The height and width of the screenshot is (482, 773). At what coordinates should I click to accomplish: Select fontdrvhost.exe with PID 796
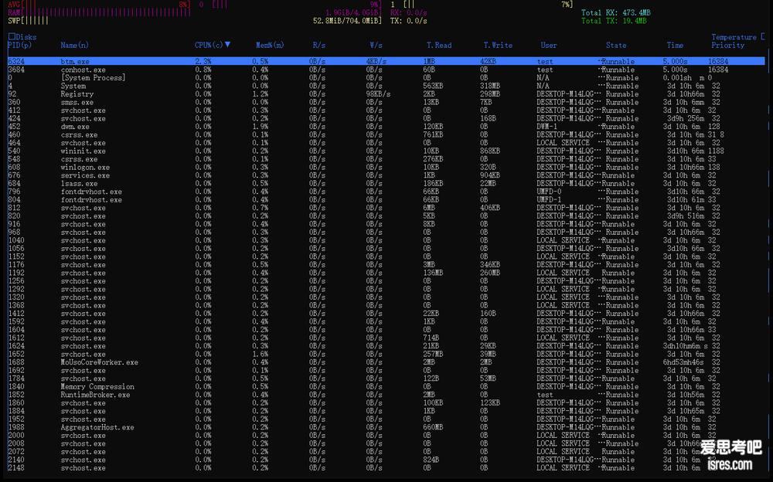coord(386,192)
